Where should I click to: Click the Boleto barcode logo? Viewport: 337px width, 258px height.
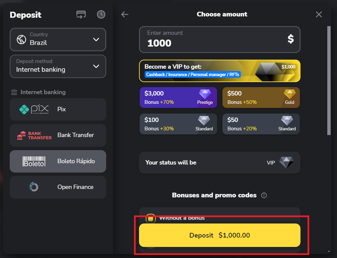tap(34, 161)
